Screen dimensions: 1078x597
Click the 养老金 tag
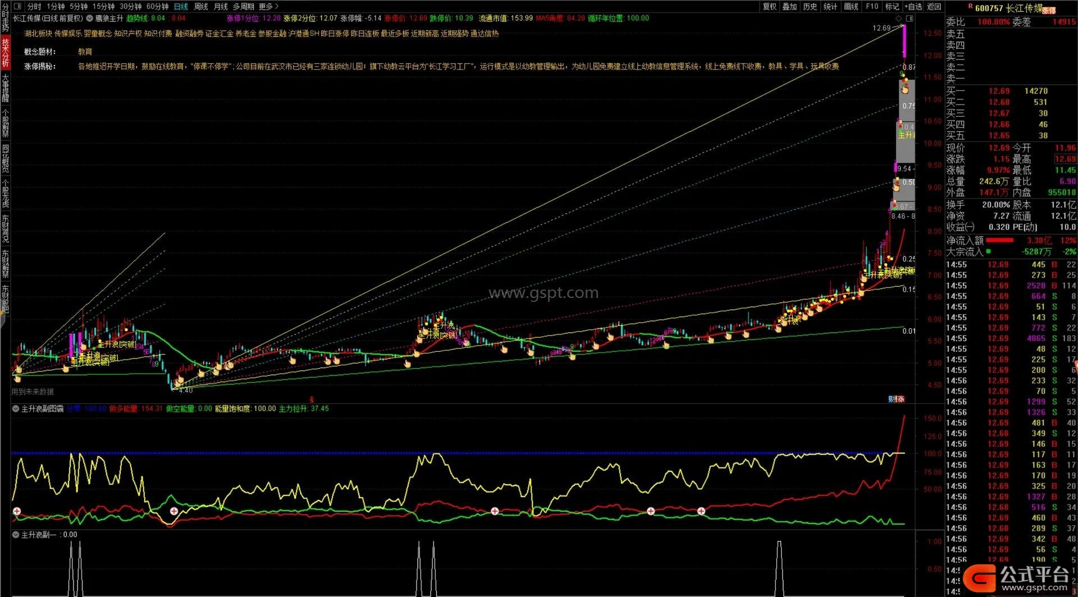[x=245, y=34]
